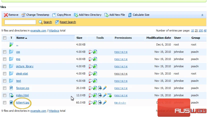Check the box for the css folder
The image size is (210, 120).
click(4, 52)
